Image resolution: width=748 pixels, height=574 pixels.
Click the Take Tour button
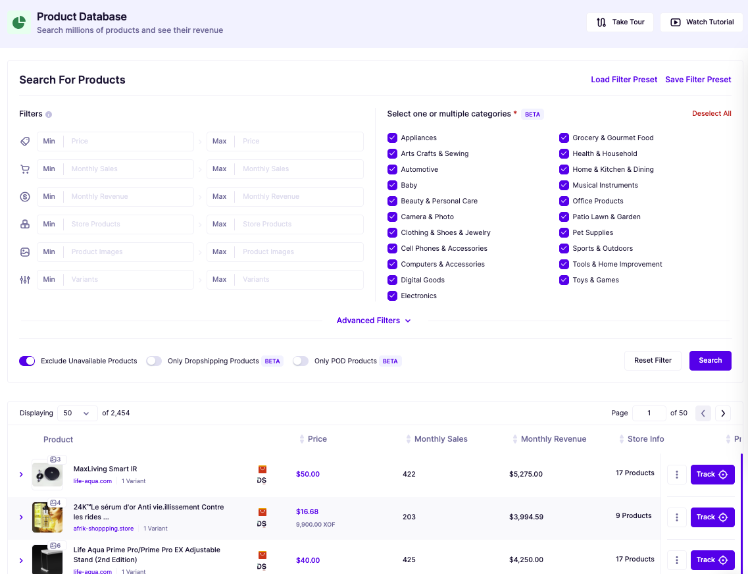(x=620, y=22)
